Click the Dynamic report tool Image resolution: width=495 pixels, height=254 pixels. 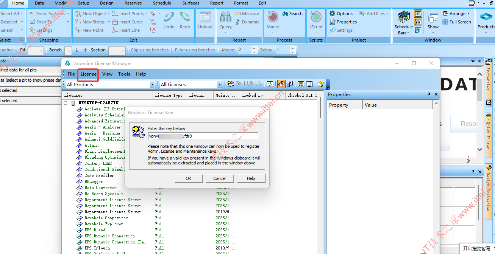coord(247,22)
